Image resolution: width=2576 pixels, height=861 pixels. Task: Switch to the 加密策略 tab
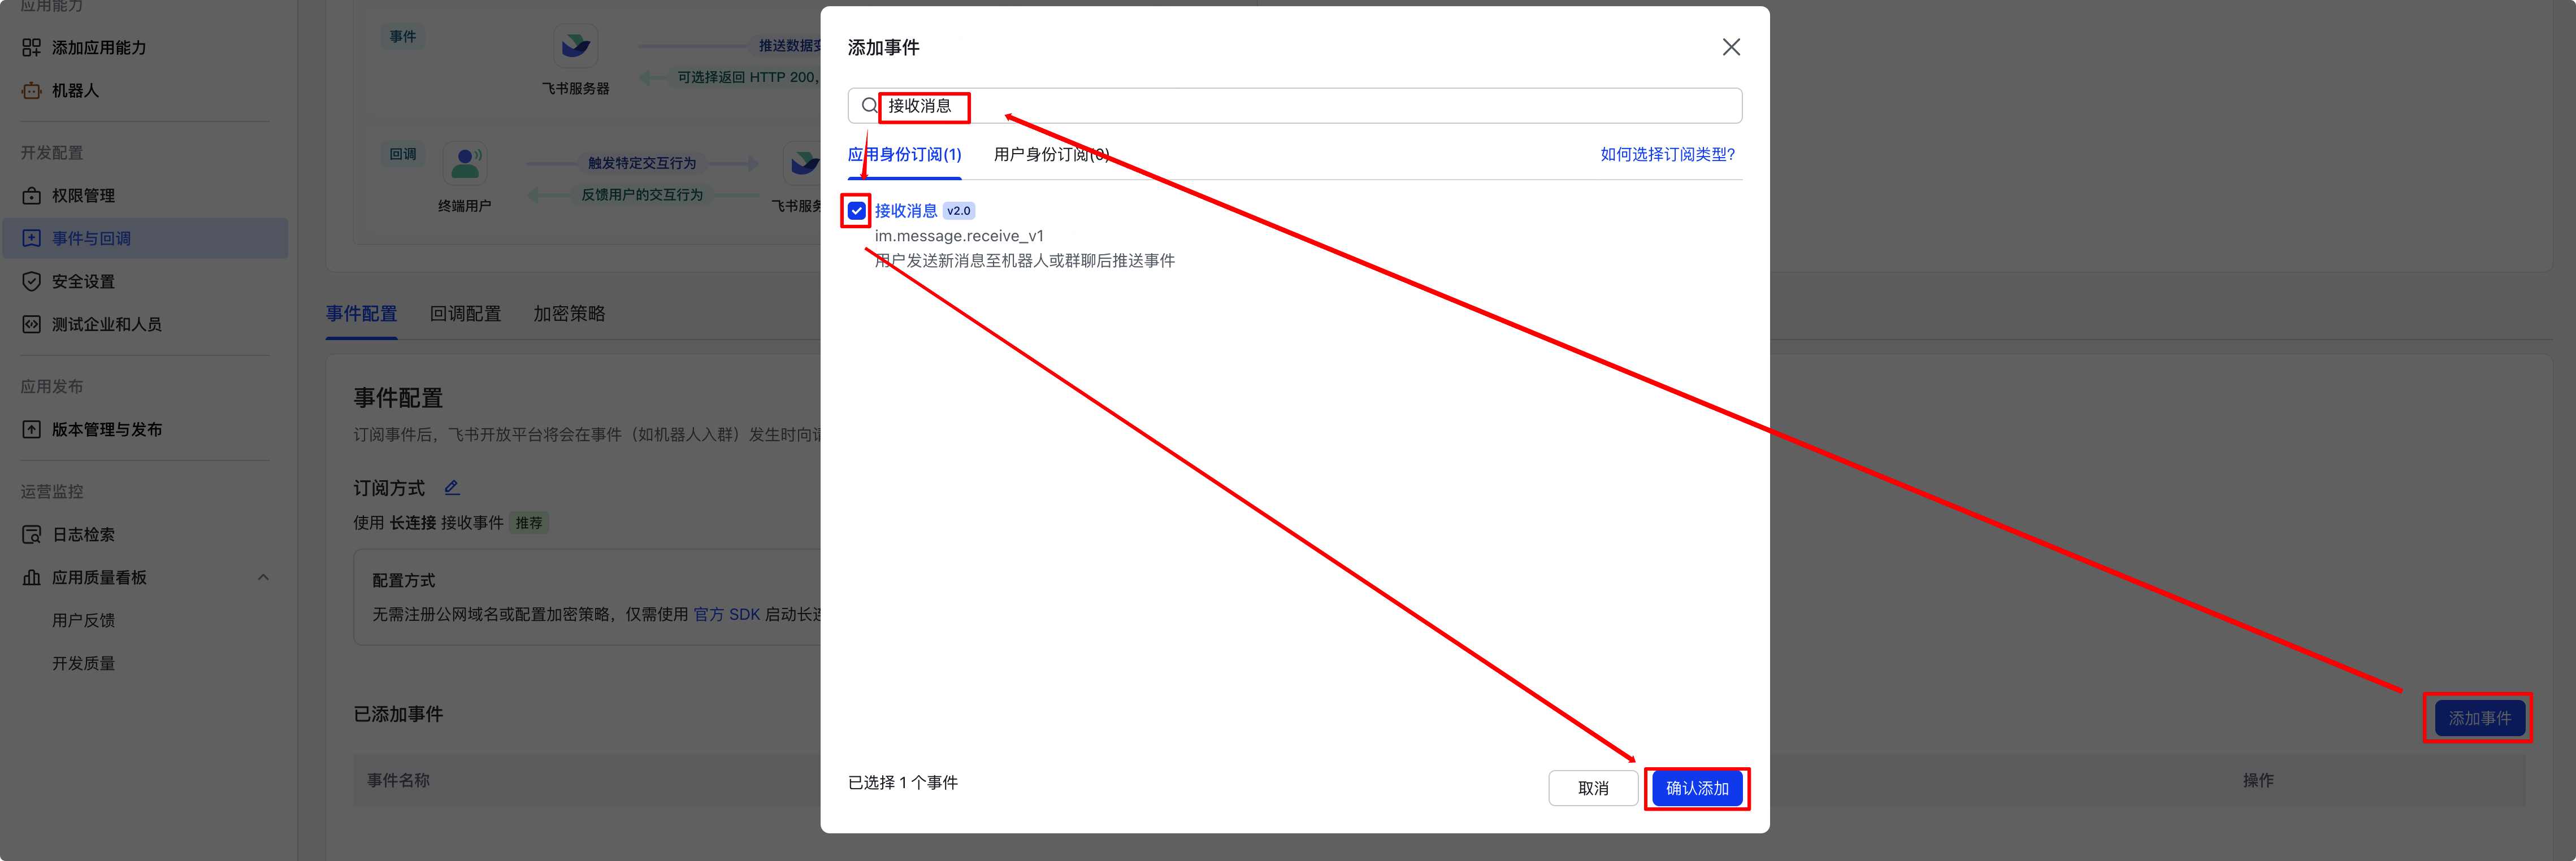click(x=569, y=313)
